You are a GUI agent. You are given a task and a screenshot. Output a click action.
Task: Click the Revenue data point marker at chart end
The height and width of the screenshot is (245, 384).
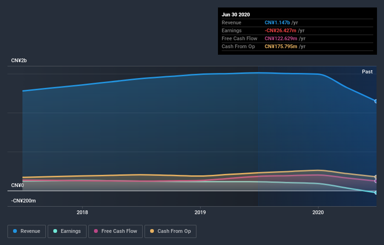(x=376, y=101)
